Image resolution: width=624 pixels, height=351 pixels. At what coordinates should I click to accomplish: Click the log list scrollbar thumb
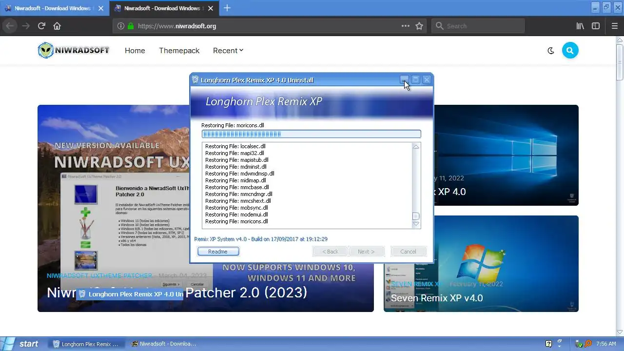click(416, 216)
